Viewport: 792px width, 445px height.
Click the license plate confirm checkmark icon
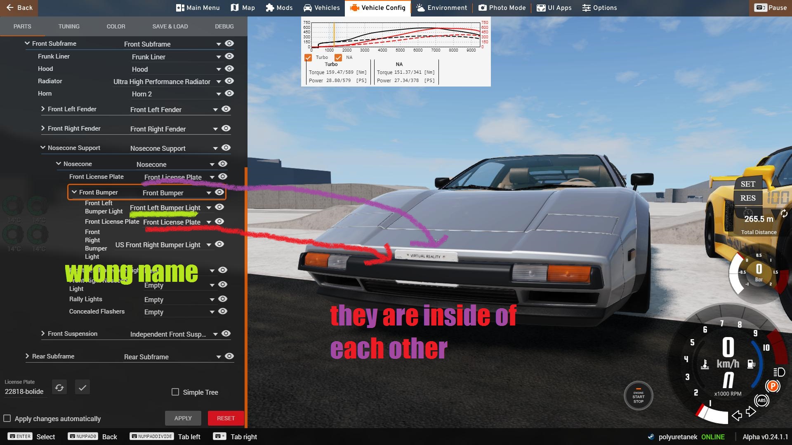(82, 388)
